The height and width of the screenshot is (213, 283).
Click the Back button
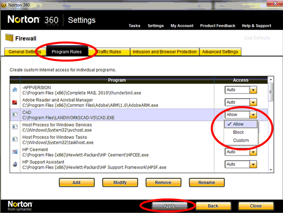[213, 206]
